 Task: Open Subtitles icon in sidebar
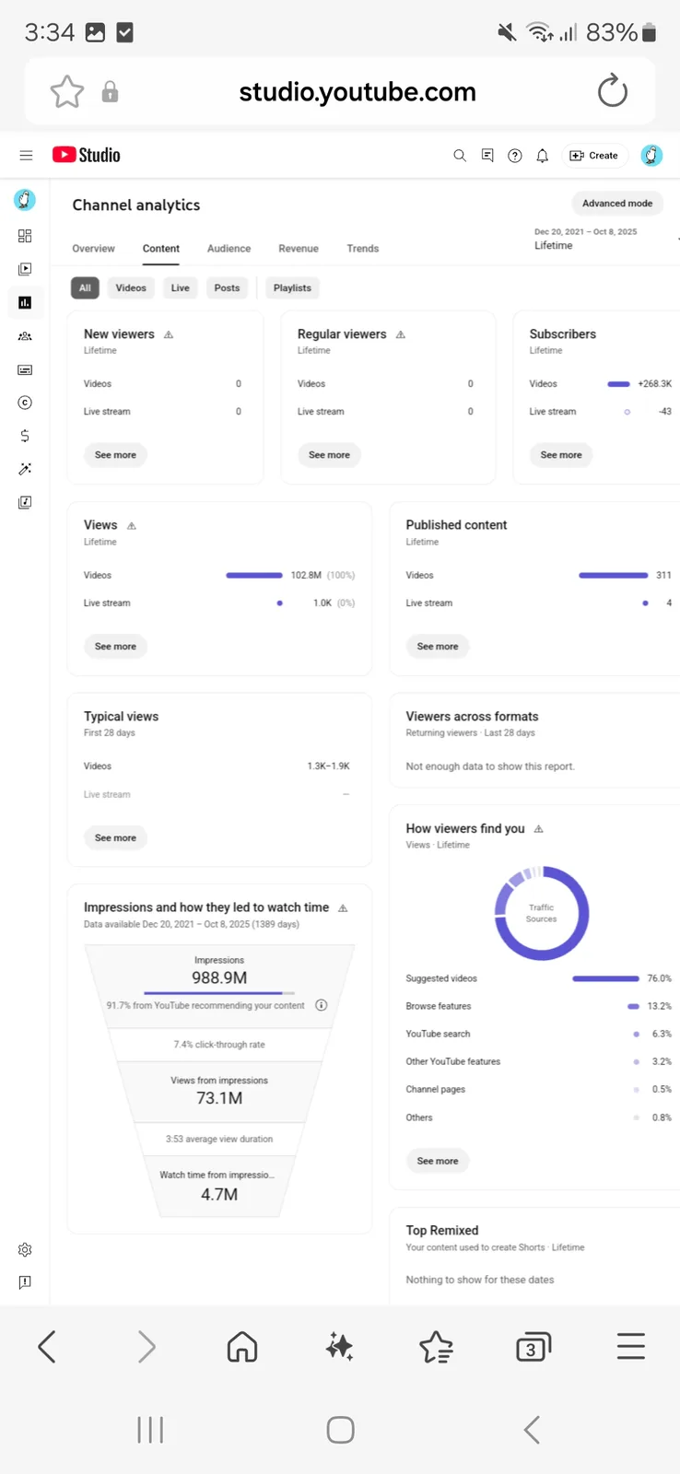[x=25, y=369]
